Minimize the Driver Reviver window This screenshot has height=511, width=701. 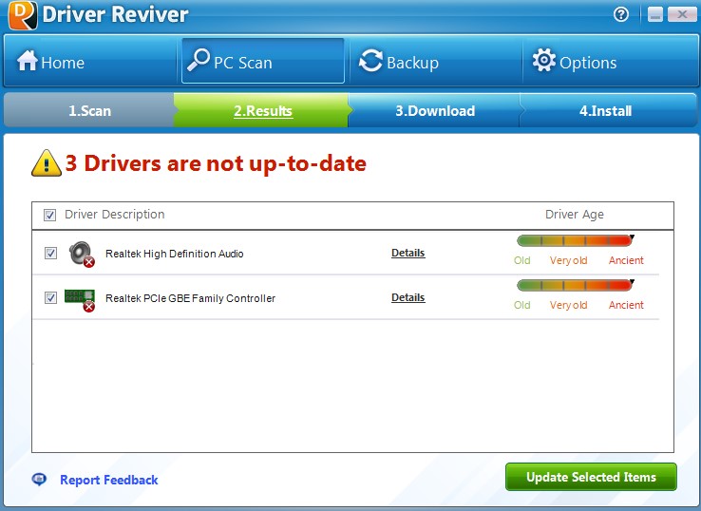point(655,15)
